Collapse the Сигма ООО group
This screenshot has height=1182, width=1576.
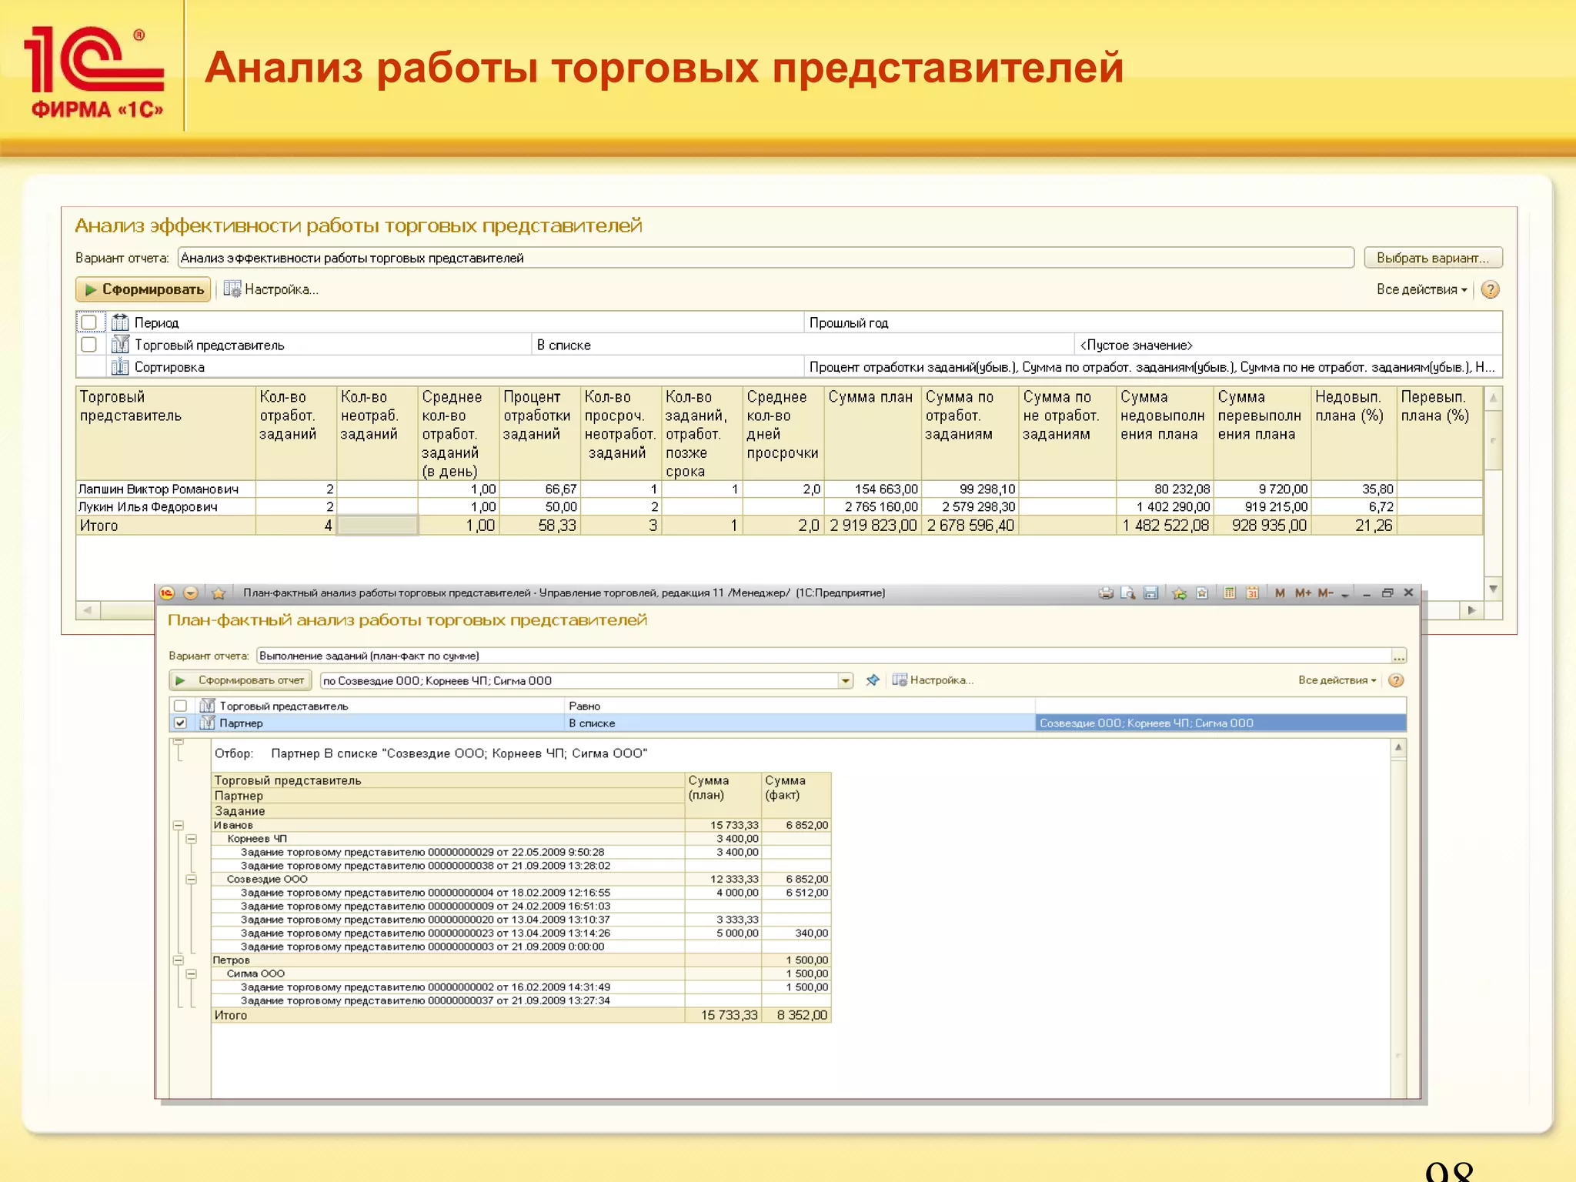[192, 973]
